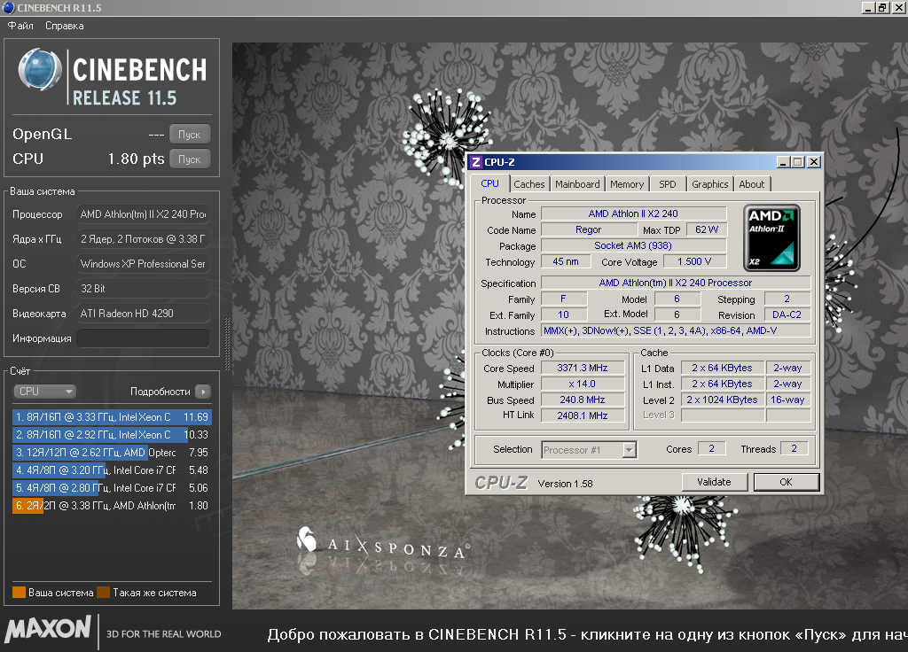
Task: Click the Cinebench globe logo icon
Action: point(39,70)
